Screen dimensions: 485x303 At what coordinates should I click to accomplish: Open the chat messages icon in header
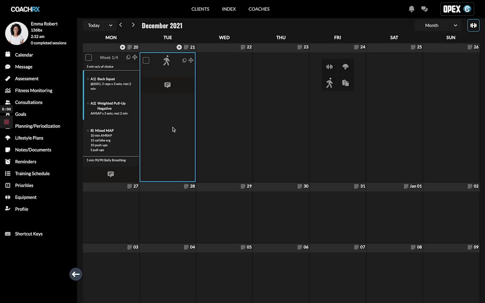pos(424,9)
